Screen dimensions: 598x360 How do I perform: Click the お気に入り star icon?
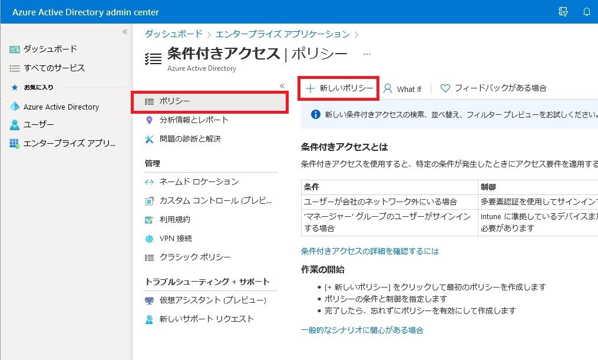click(x=15, y=87)
